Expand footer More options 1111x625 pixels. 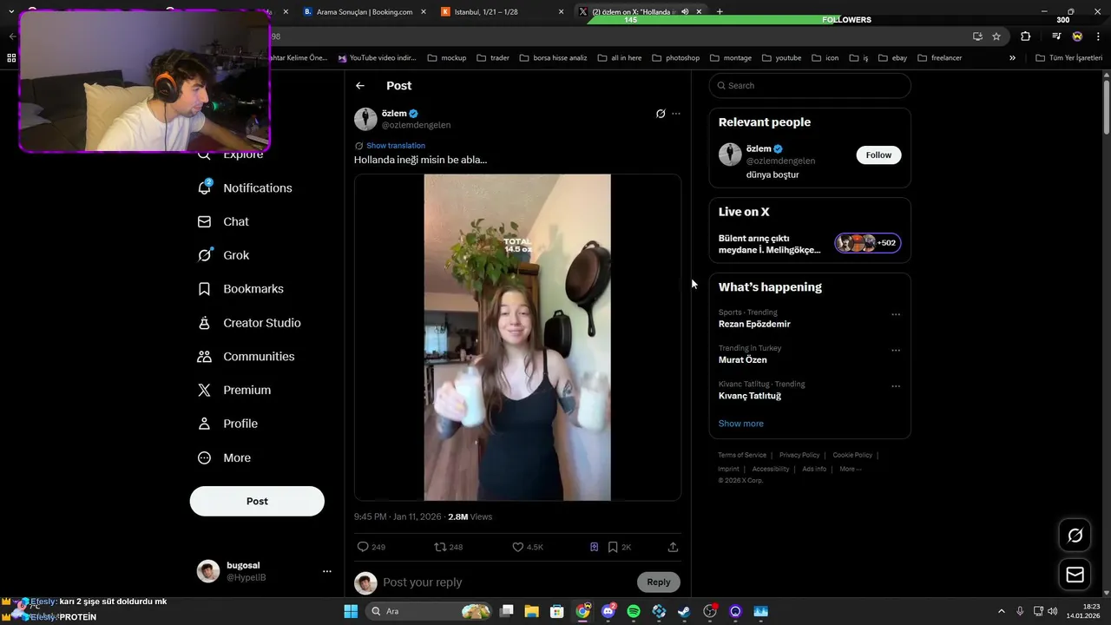click(x=851, y=469)
